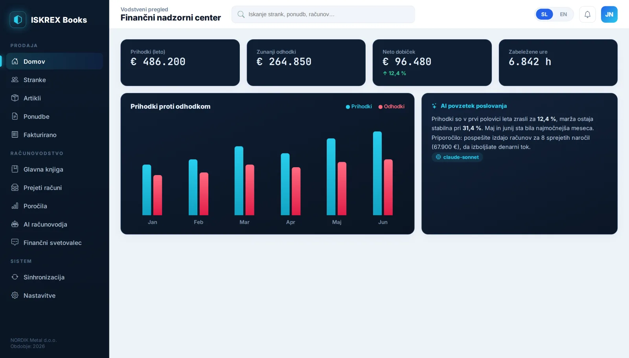
Task: Click the Fakturirano list icon
Action: point(15,135)
